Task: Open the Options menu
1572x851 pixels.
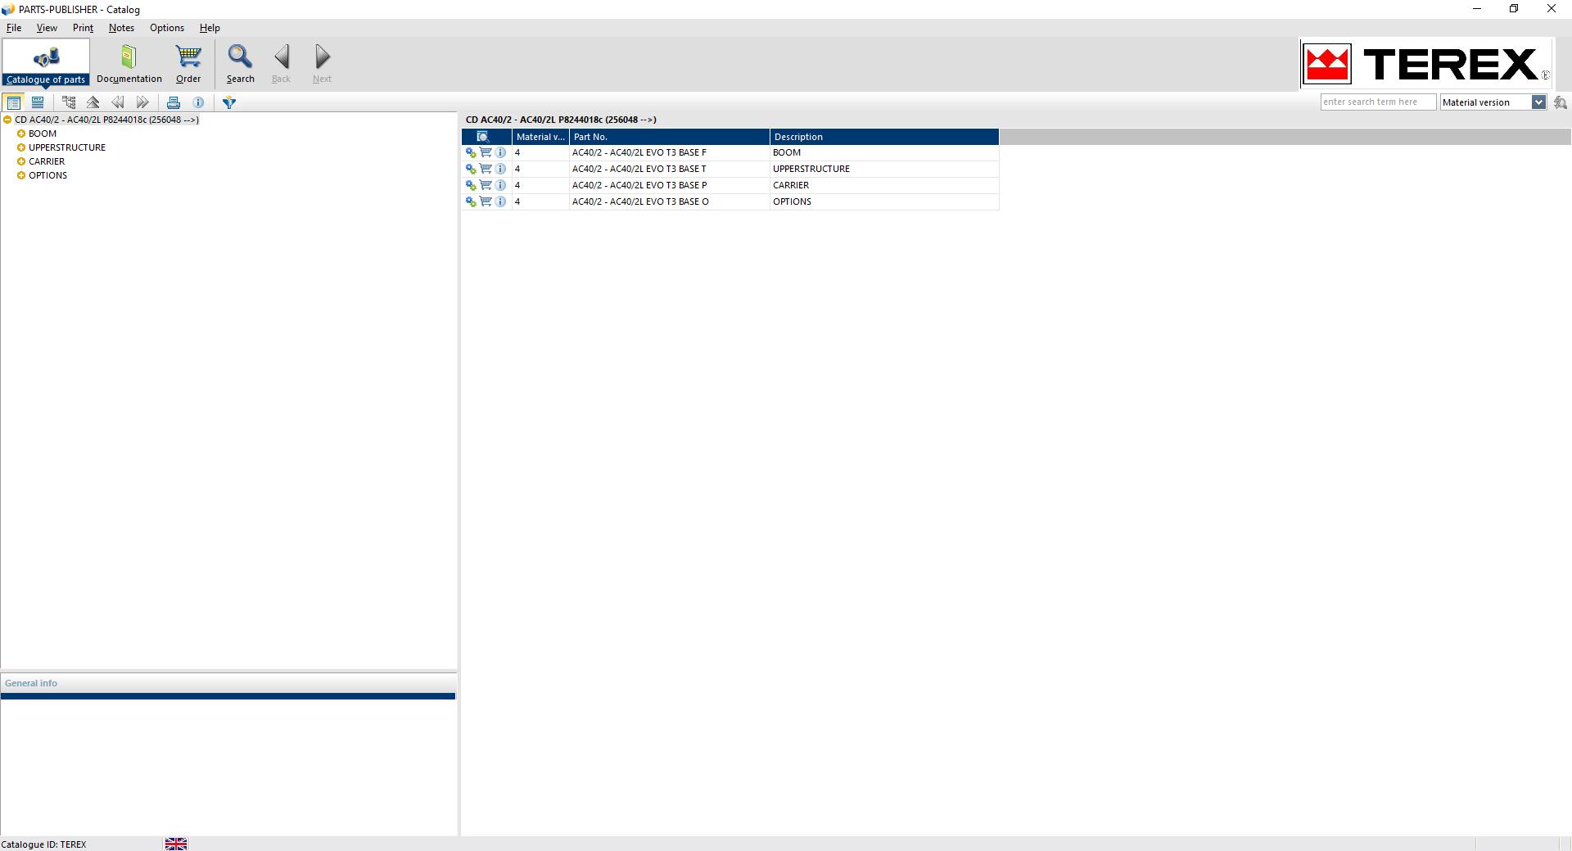Action: 167,28
